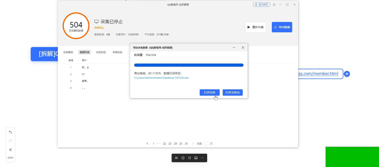Click the 导出数据 export data button
Image resolution: width=379 pixels, height=167 pixels.
(x=282, y=27)
